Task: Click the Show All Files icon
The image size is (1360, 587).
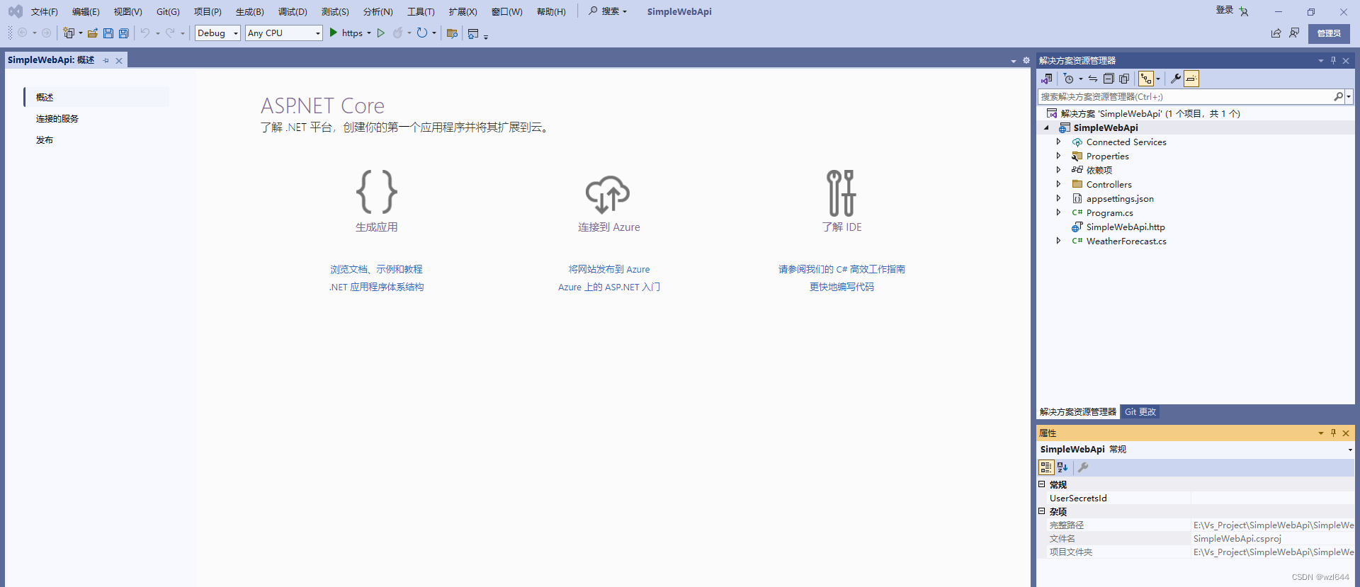Action: click(1124, 79)
